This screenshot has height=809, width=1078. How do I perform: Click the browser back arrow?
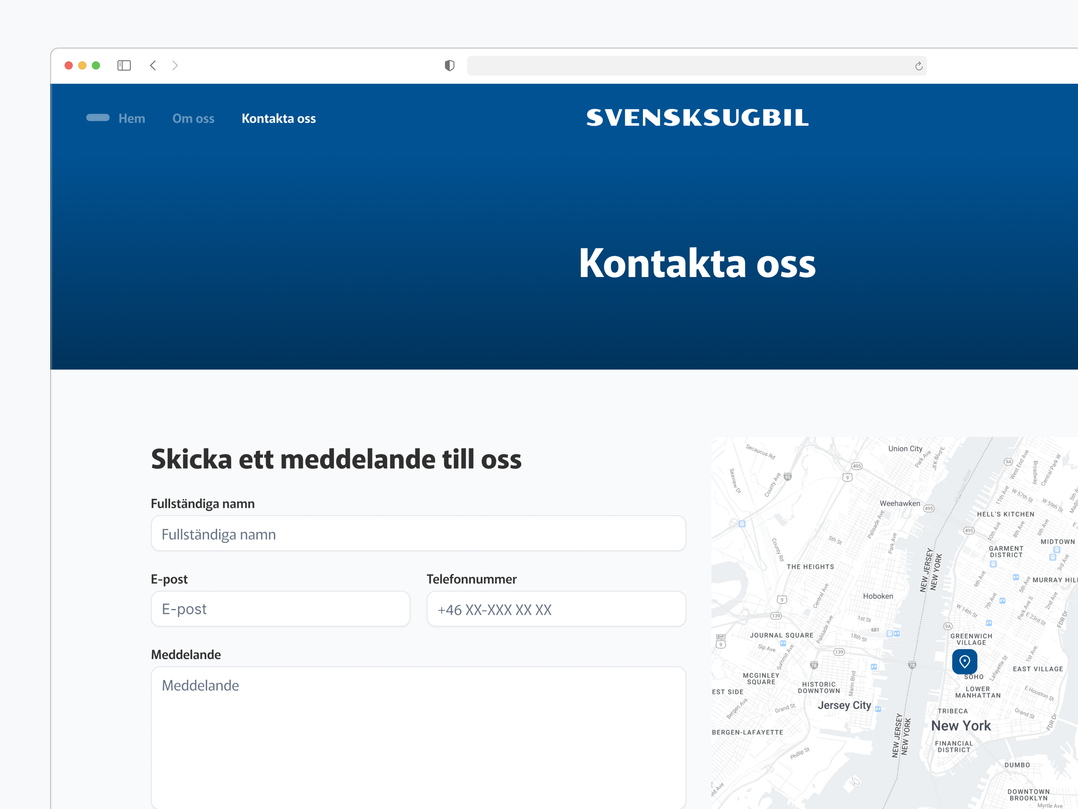tap(153, 65)
